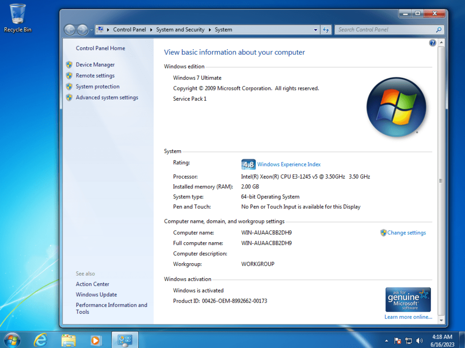The width and height of the screenshot is (465, 348).
Task: Click the shield icon beside Device Manager
Action: 69,65
